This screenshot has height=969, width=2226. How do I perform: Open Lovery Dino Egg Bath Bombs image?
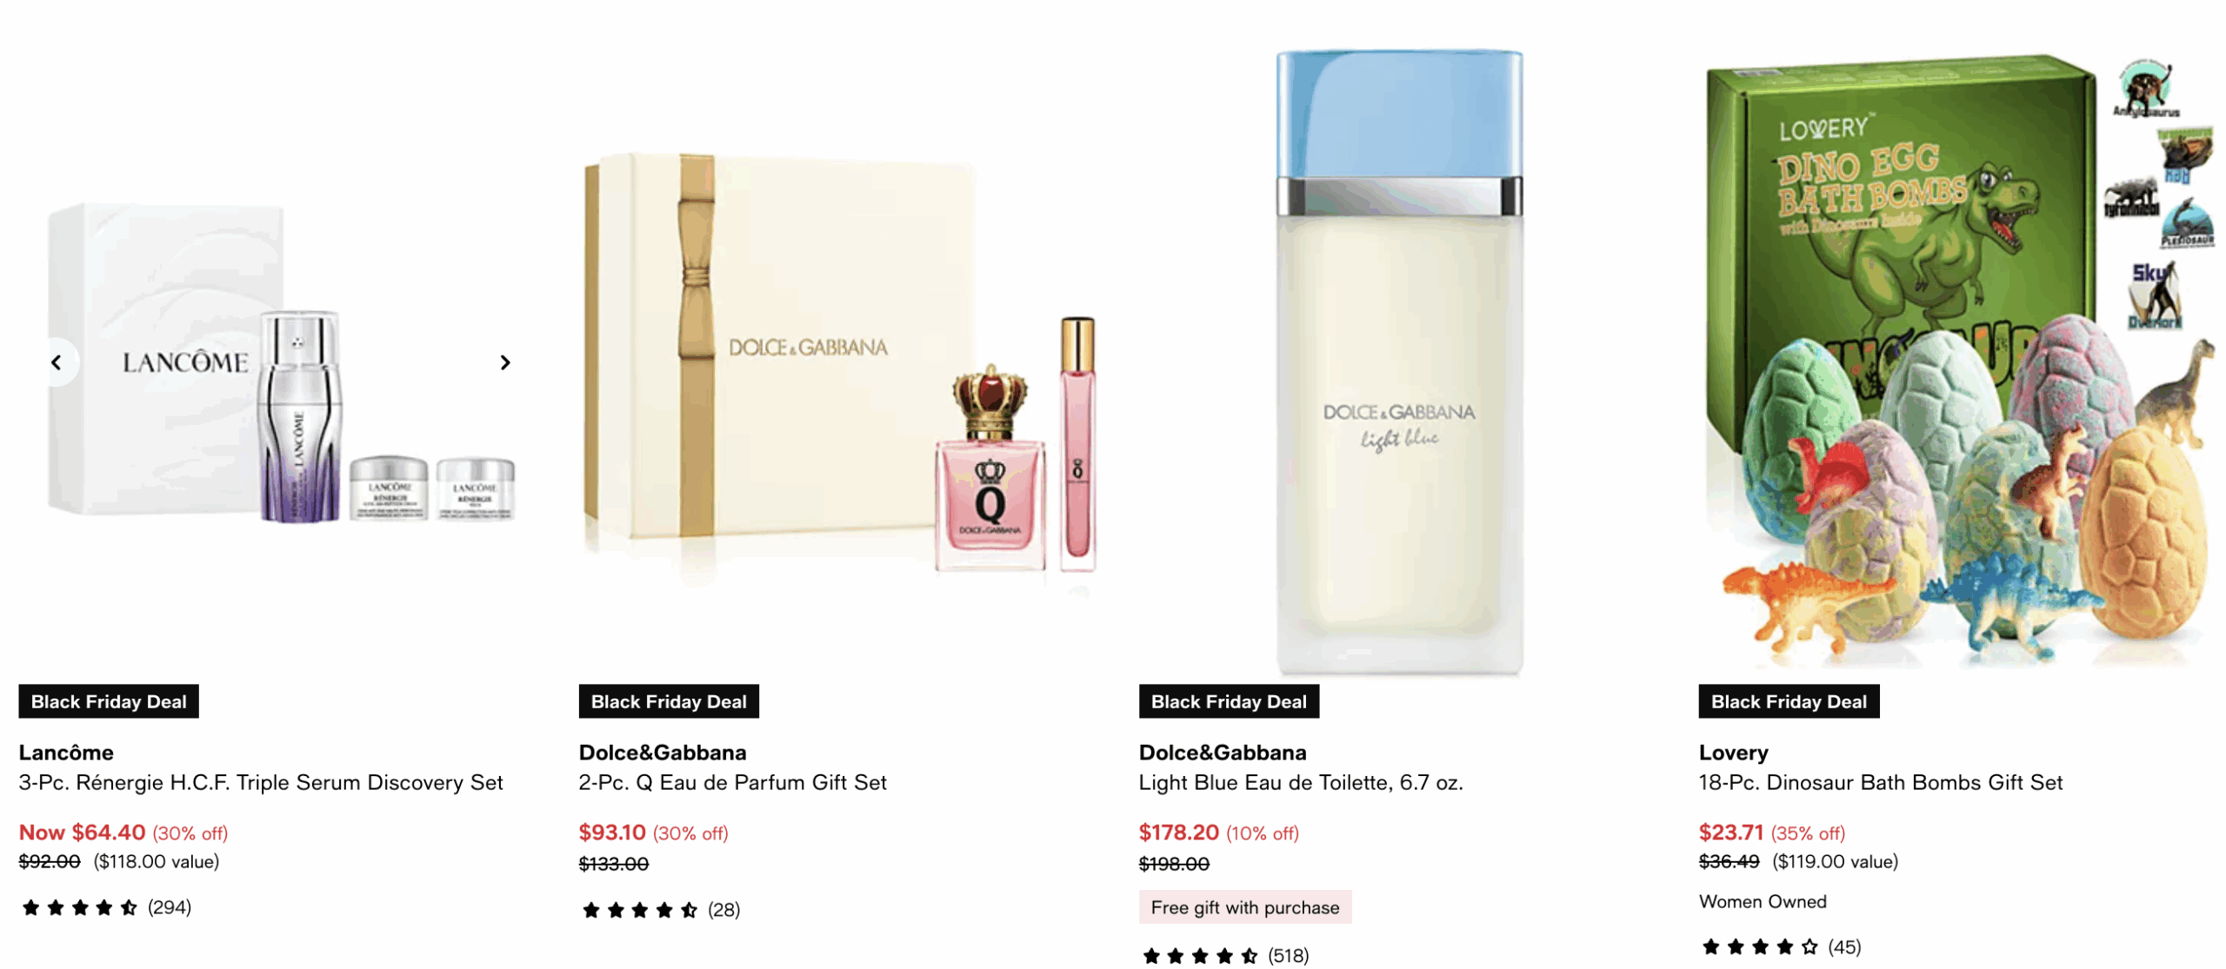1960,362
